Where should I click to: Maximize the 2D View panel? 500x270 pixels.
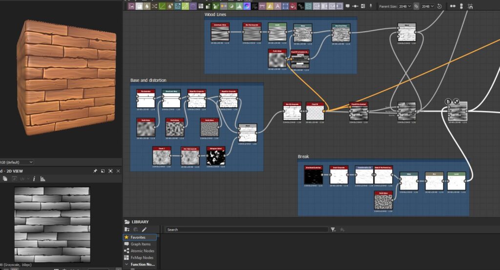click(x=110, y=171)
